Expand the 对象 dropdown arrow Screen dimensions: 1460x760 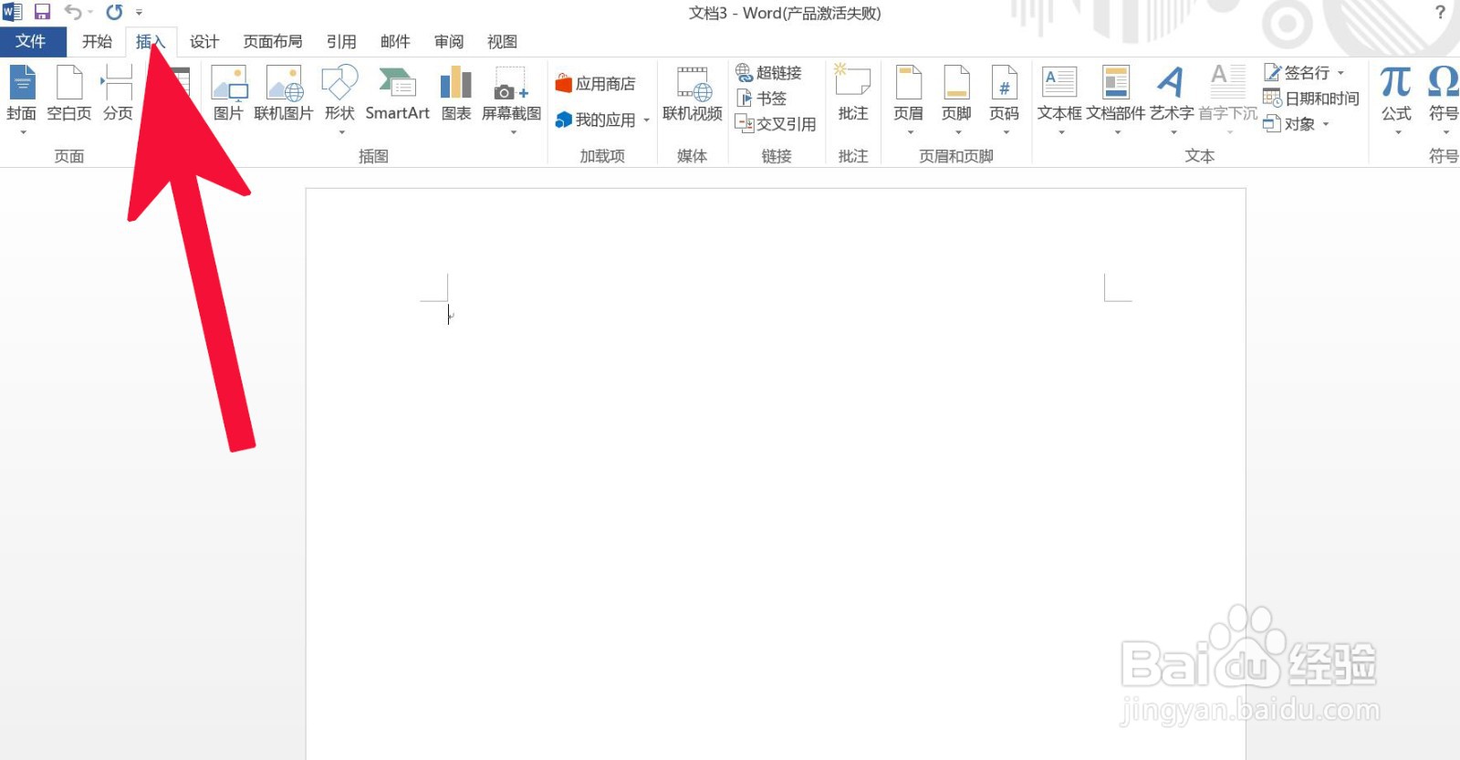tap(1326, 124)
